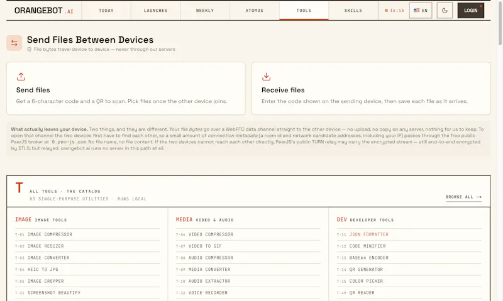
Task: Open the ATOMOS tab
Action: [255, 11]
